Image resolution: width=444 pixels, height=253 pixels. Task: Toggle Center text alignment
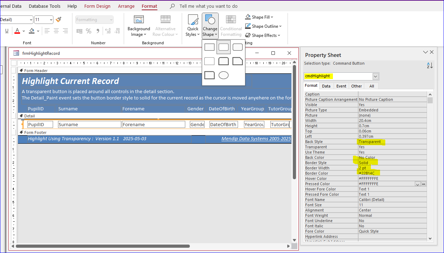click(x=56, y=31)
